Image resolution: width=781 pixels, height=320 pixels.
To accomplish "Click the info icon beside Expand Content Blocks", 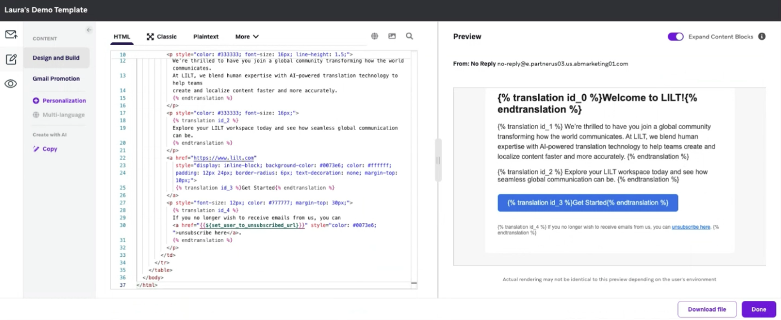I will tap(762, 37).
